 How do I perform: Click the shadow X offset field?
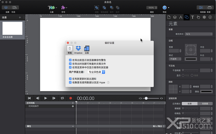click(185, 87)
